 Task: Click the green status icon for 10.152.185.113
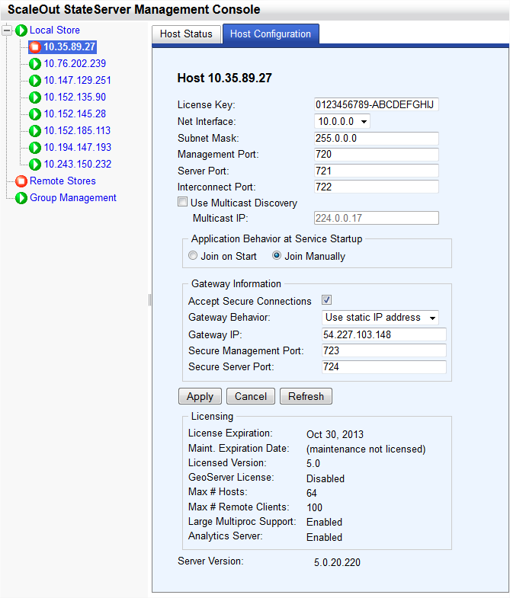(x=35, y=131)
